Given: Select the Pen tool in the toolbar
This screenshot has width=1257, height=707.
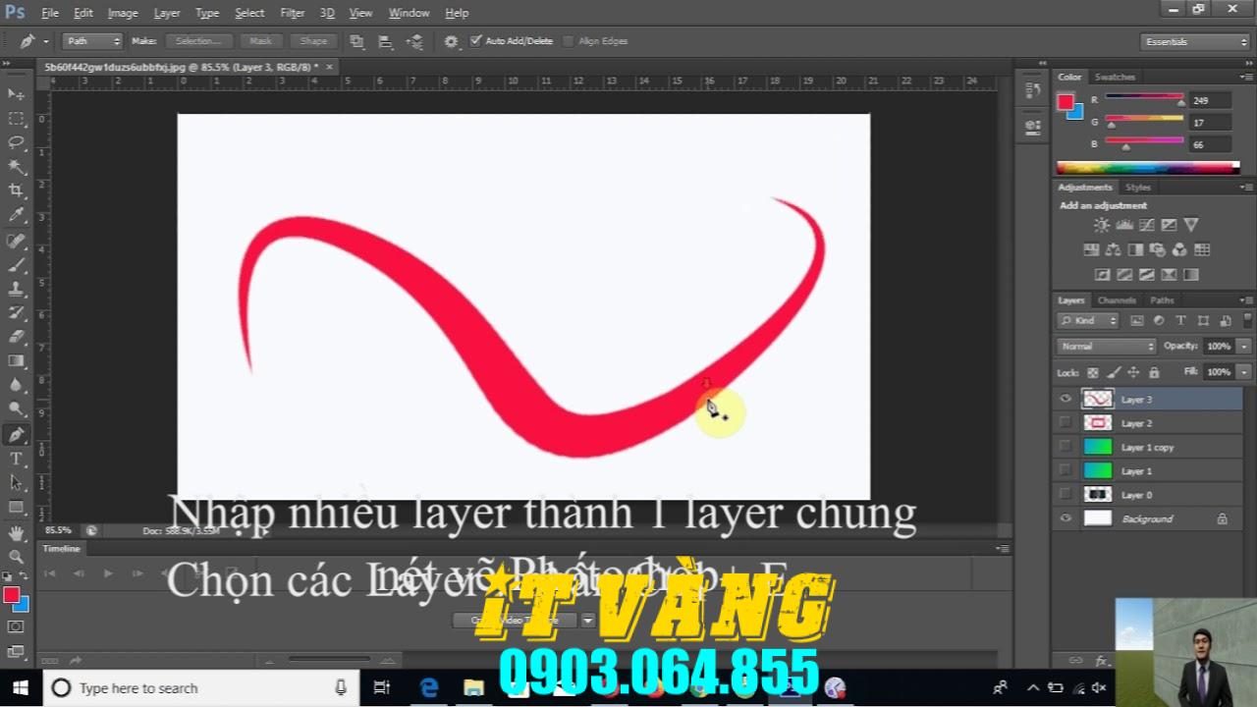Looking at the screenshot, I should tap(16, 434).
